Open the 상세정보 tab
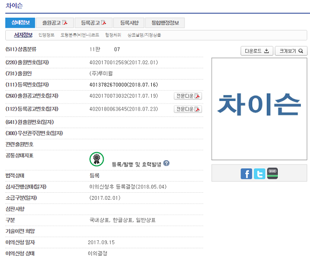 coord(20,23)
